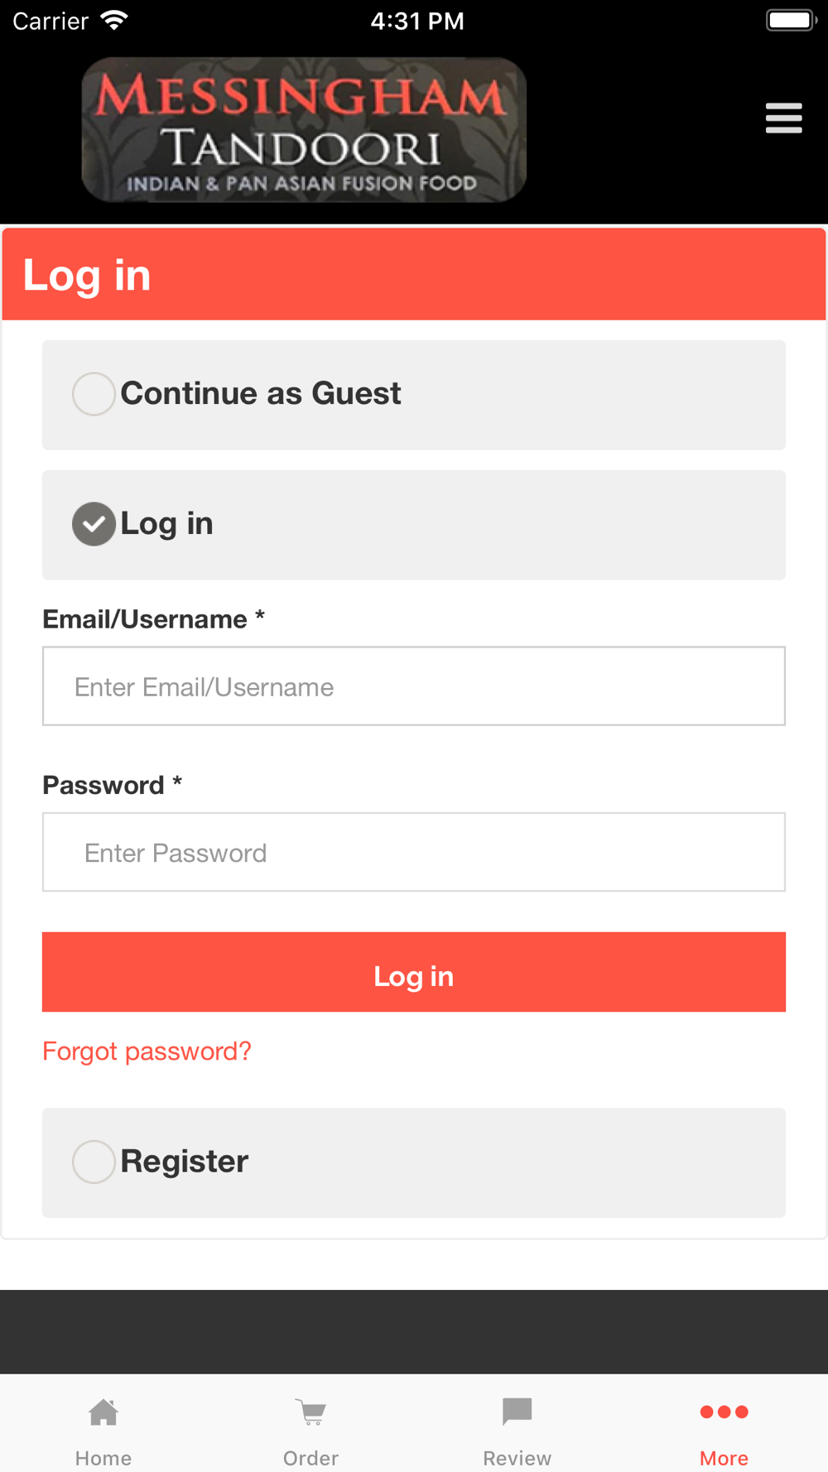
Task: Open the Forgot password link
Action: point(147,1051)
